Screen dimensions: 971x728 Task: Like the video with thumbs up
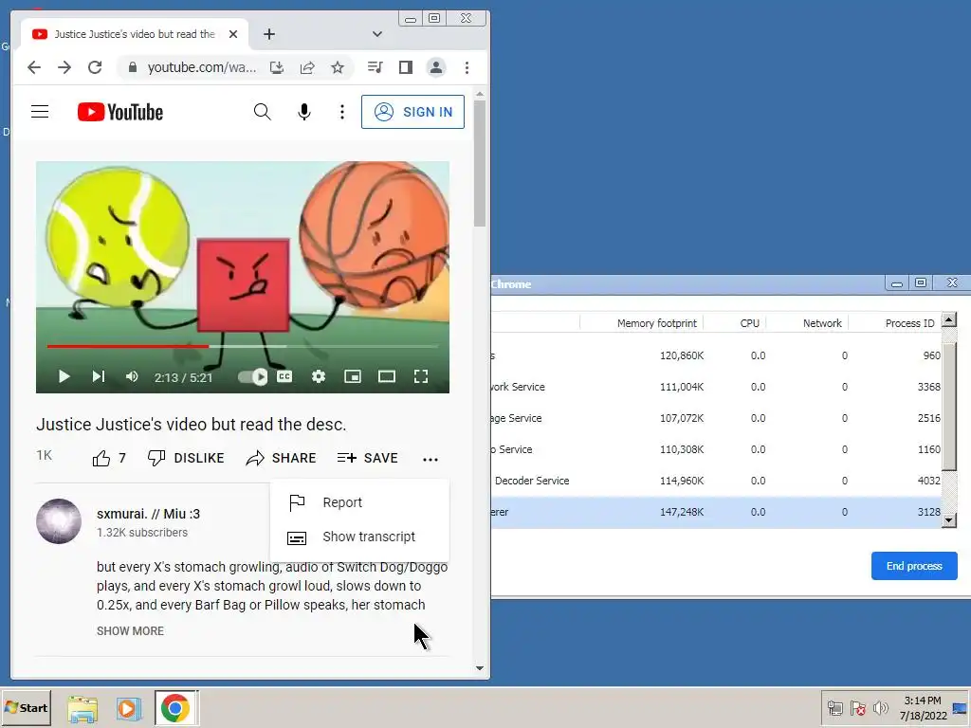(x=109, y=458)
